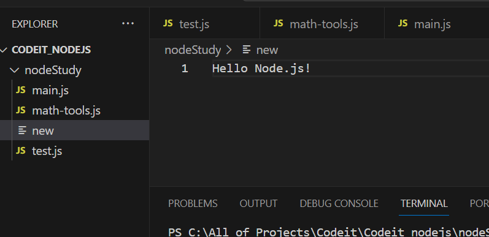Click the new breadcrumb segment
Screen dimensions: 489x237
pyautogui.click(x=267, y=50)
